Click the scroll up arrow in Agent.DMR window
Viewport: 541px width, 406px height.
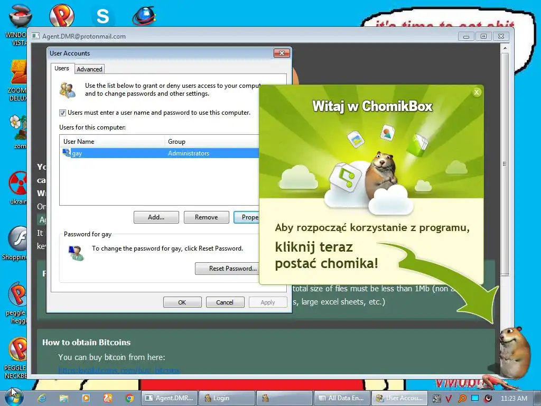pyautogui.click(x=505, y=48)
